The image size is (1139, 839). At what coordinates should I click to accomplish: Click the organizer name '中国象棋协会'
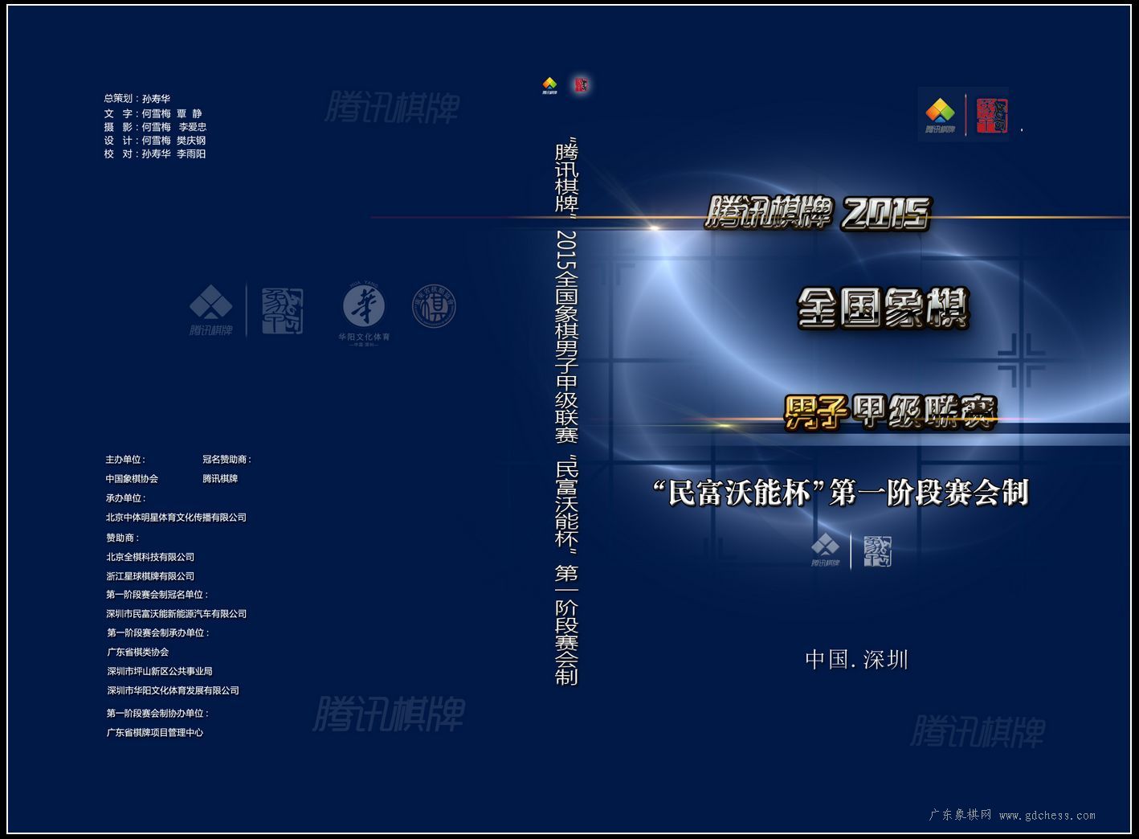click(x=132, y=479)
